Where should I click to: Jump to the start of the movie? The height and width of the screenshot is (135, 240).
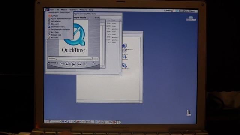(x=61, y=64)
